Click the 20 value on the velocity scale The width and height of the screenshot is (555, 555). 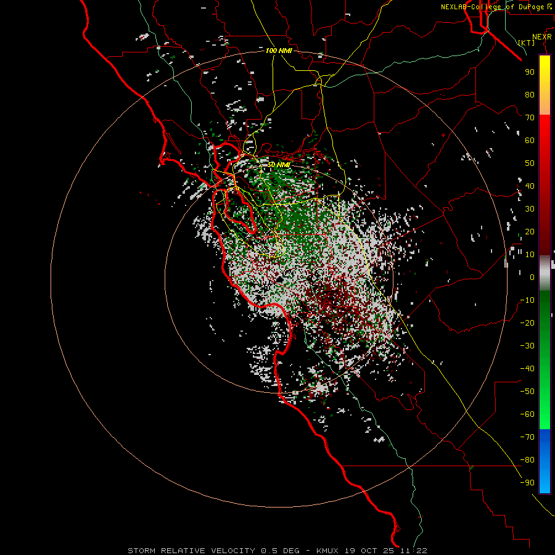(x=530, y=231)
